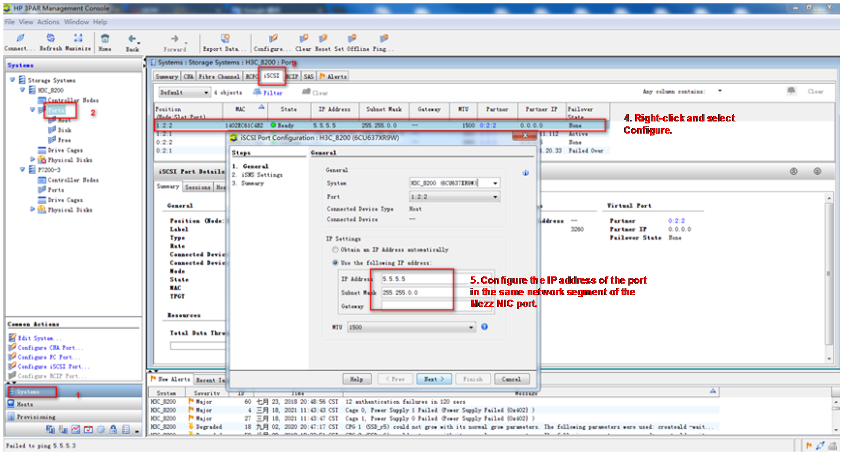This screenshot has height=455, width=844.
Task: Click the binoculars icon beside column search
Action: [x=791, y=91]
